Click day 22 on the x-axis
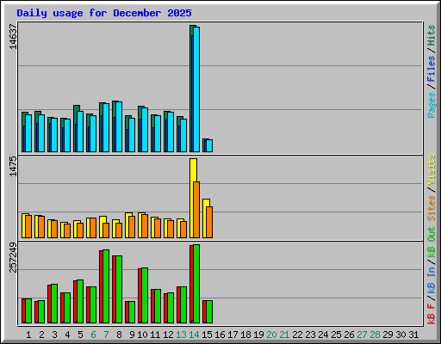The height and width of the screenshot is (344, 441). pyautogui.click(x=297, y=335)
